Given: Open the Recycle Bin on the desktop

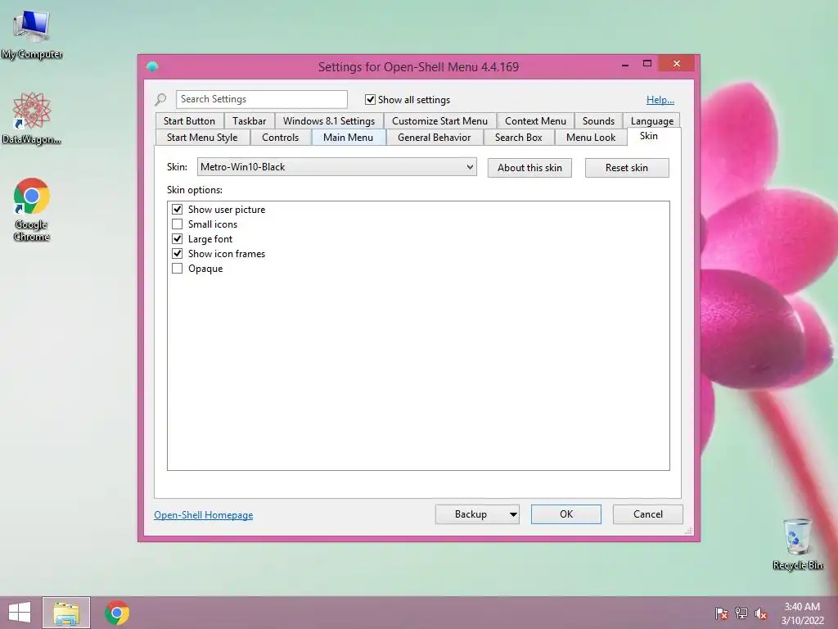Looking at the screenshot, I should (797, 544).
